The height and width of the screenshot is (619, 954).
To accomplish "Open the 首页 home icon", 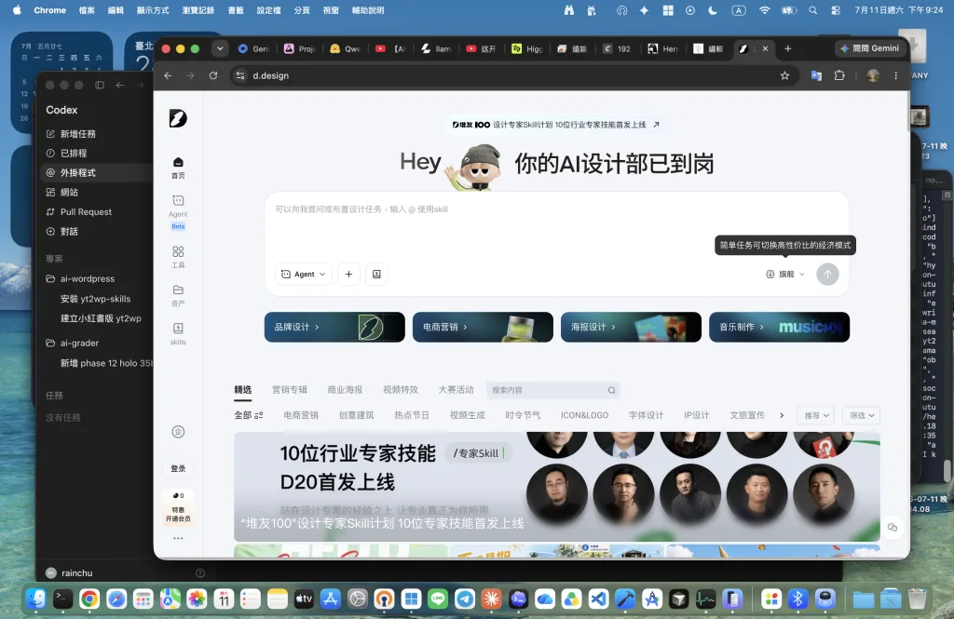I will pyautogui.click(x=178, y=168).
